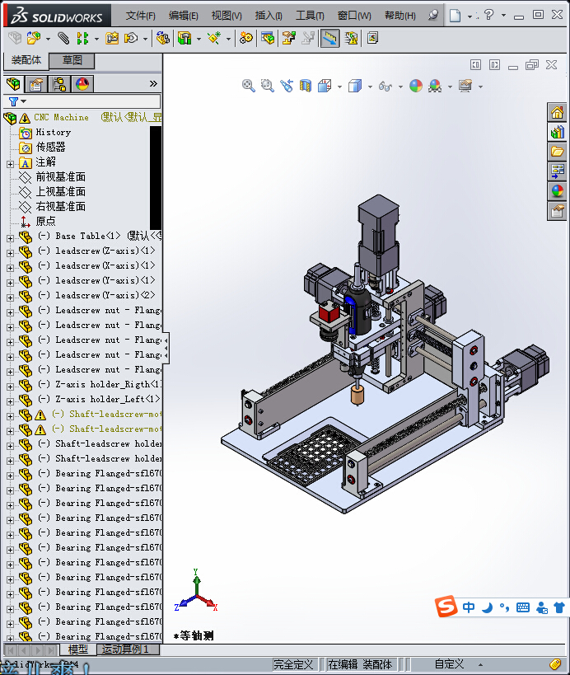Click the exploded view icon
Screen dimensions: 570x675
point(288,38)
